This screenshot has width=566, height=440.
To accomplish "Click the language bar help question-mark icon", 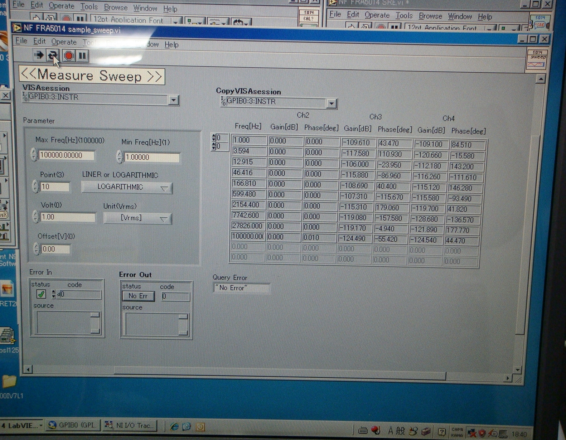I will point(442,432).
